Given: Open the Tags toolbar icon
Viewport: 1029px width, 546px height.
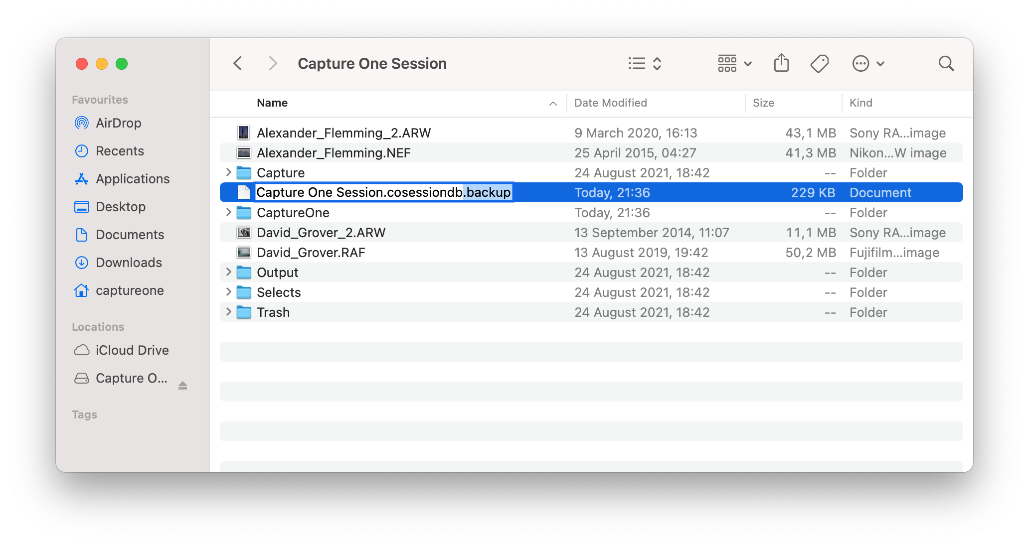Looking at the screenshot, I should [819, 63].
